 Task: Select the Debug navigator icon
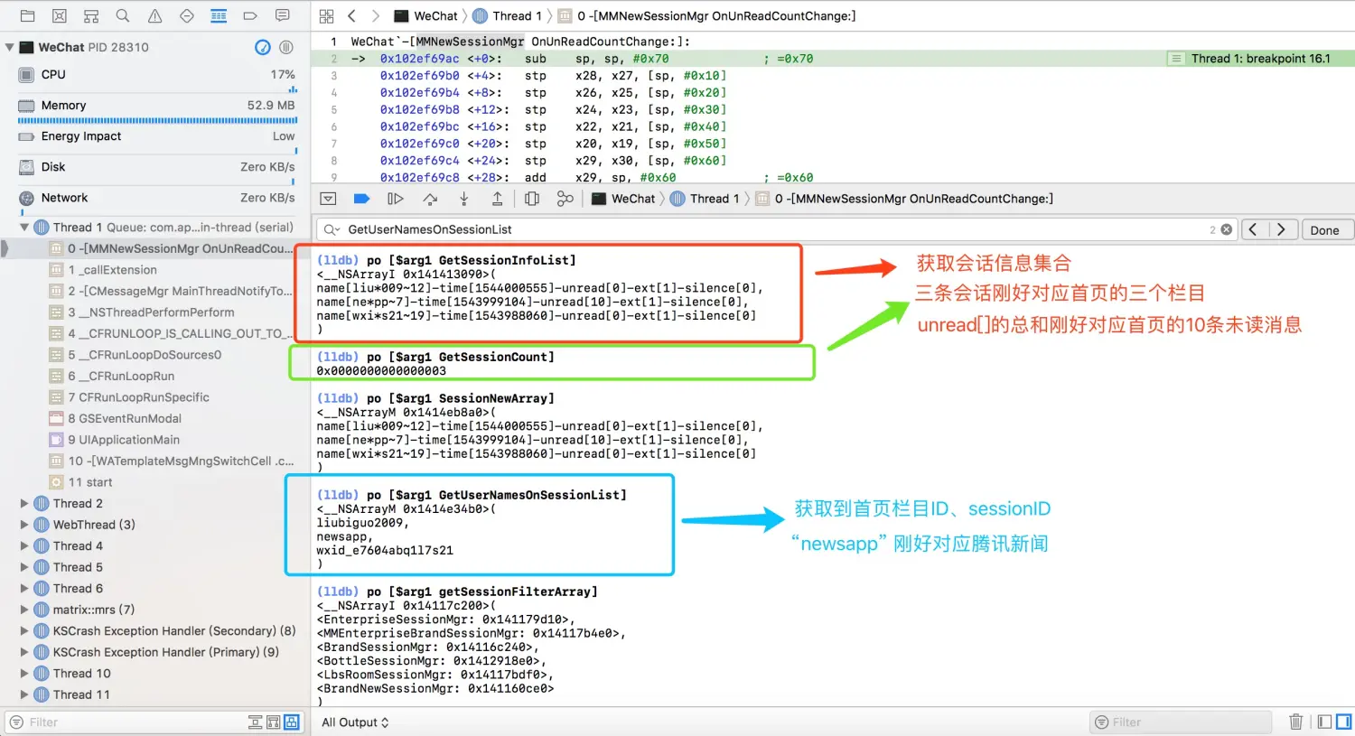tap(219, 15)
